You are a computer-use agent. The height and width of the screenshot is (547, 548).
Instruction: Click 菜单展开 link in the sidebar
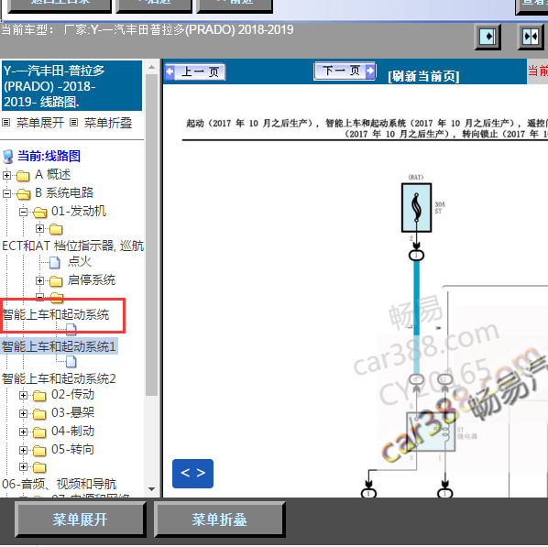39,123
